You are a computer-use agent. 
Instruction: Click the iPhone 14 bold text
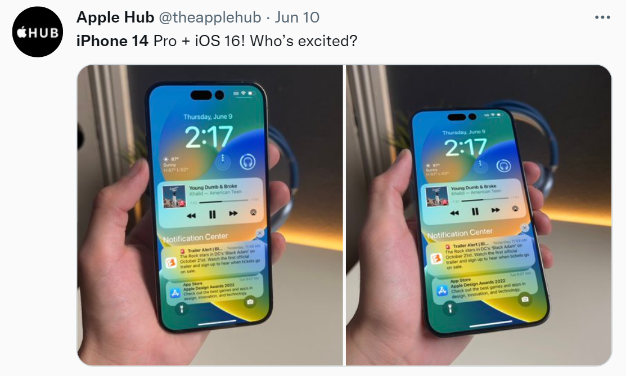click(x=112, y=41)
